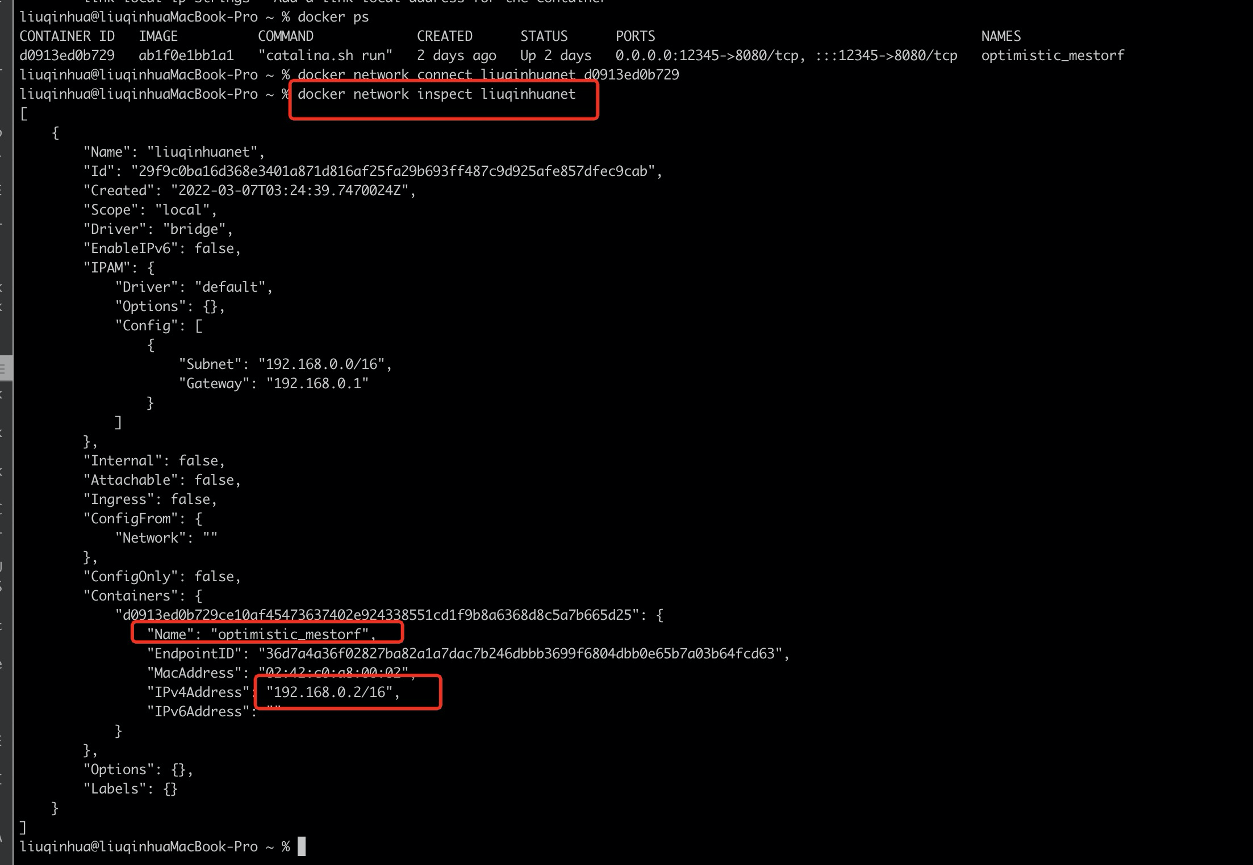This screenshot has height=865, width=1253.
Task: Click the "Name": "optimistic_mestorf" line under Containers
Action: pyautogui.click(x=261, y=634)
